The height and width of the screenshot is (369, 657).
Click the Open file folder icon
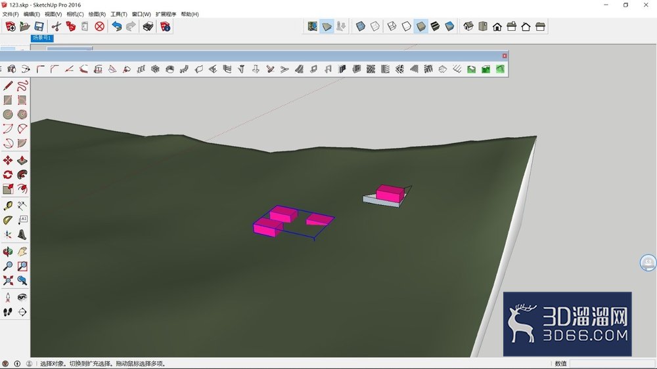tap(25, 27)
